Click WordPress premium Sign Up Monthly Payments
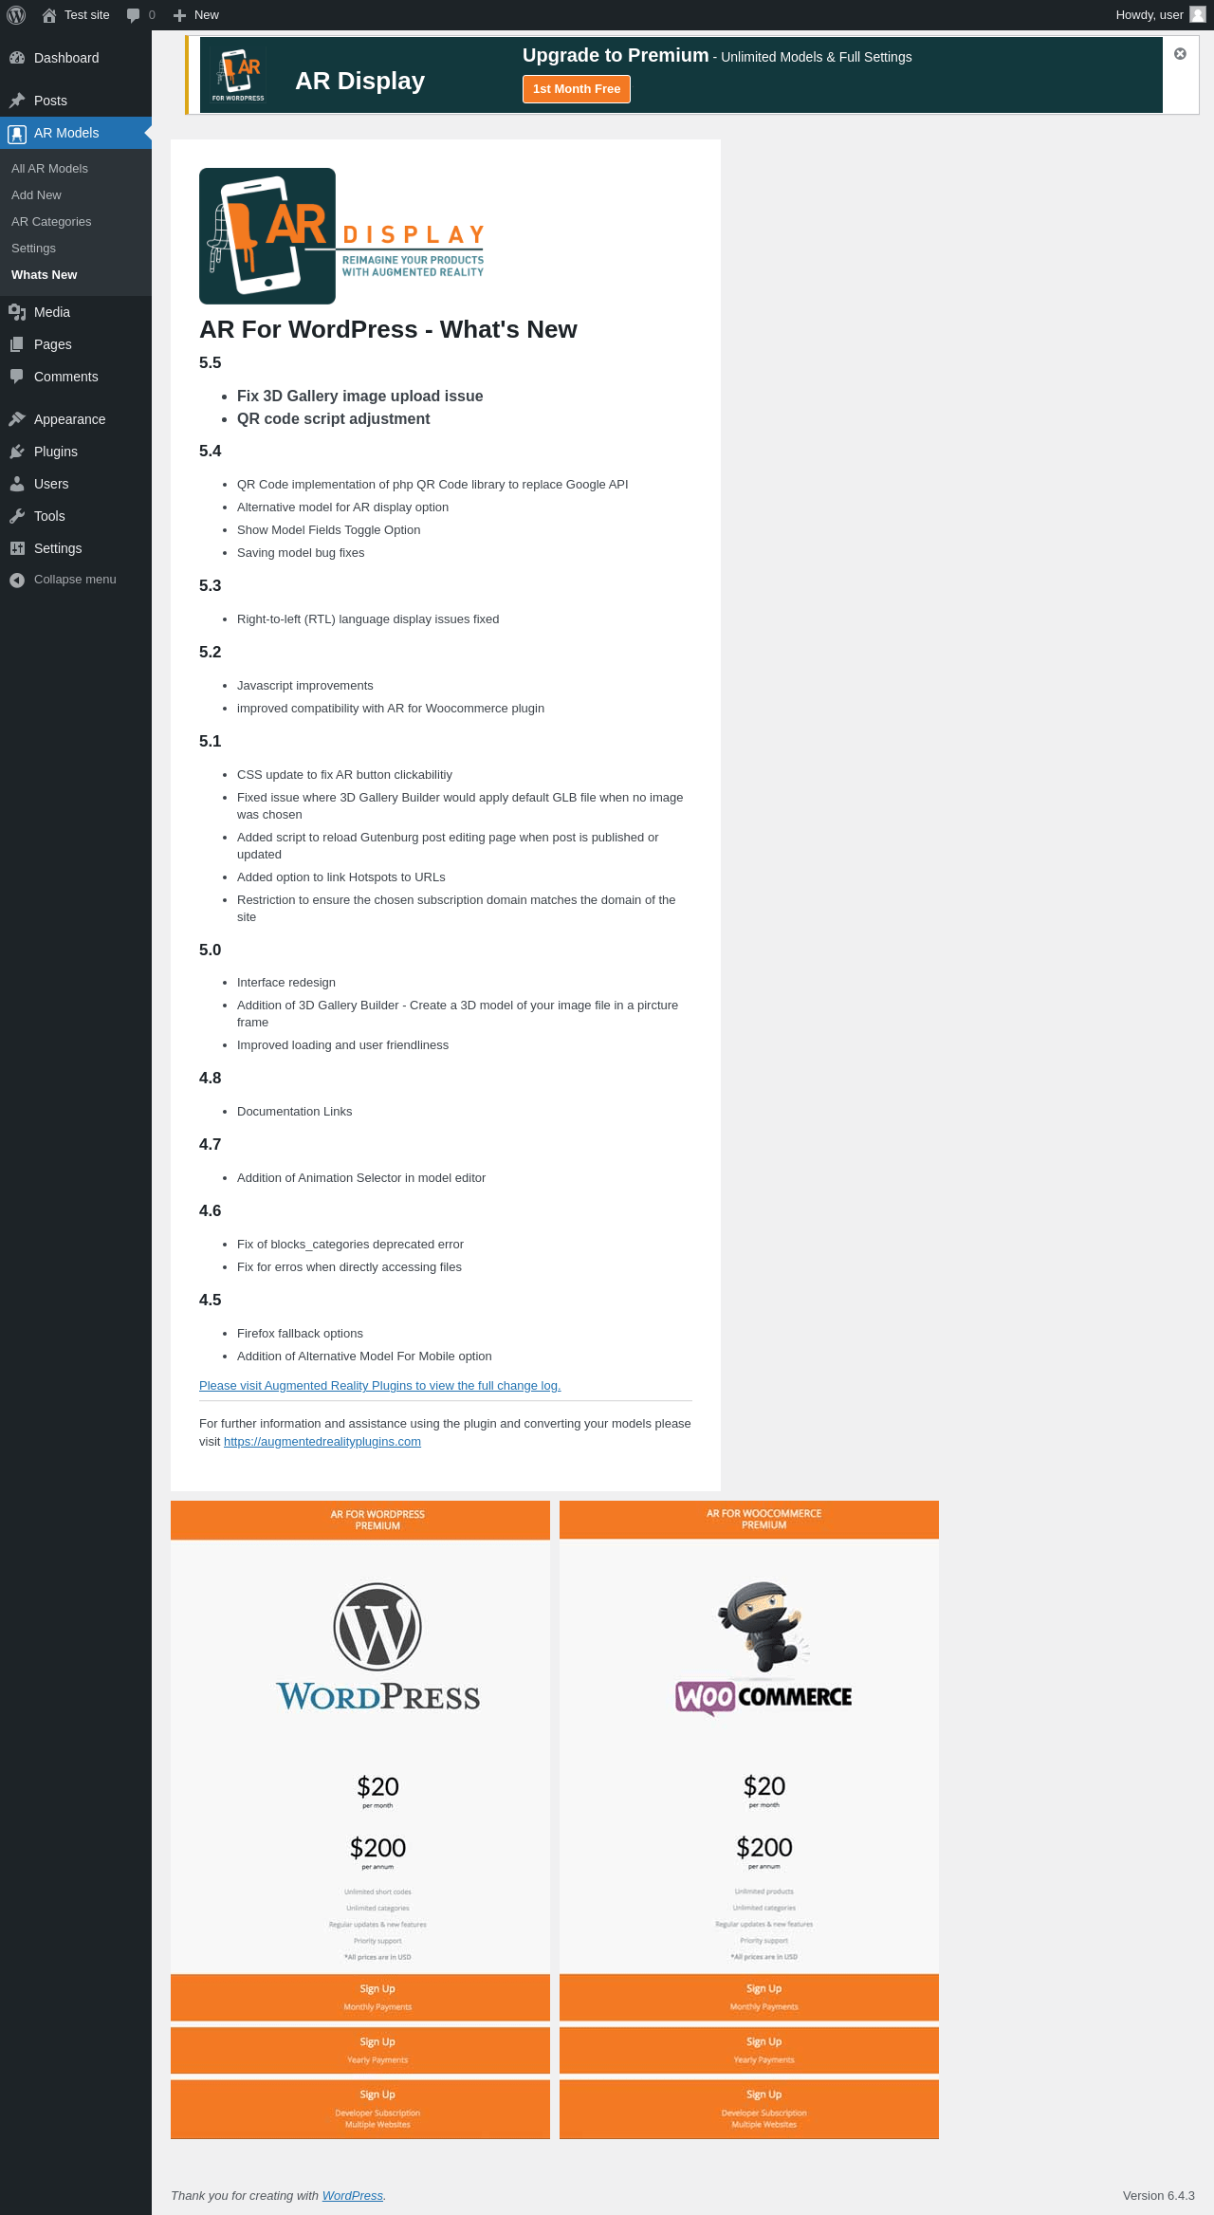This screenshot has width=1214, height=2215. (360, 1997)
